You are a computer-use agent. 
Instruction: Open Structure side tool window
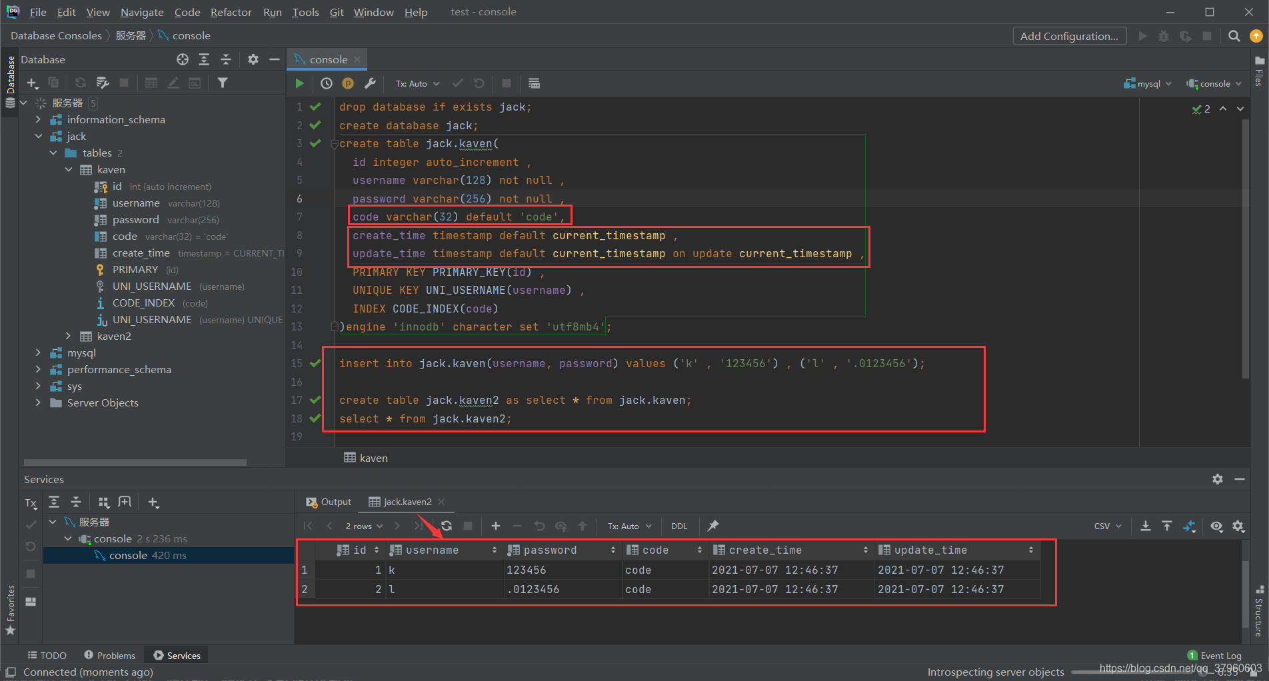tap(1259, 612)
